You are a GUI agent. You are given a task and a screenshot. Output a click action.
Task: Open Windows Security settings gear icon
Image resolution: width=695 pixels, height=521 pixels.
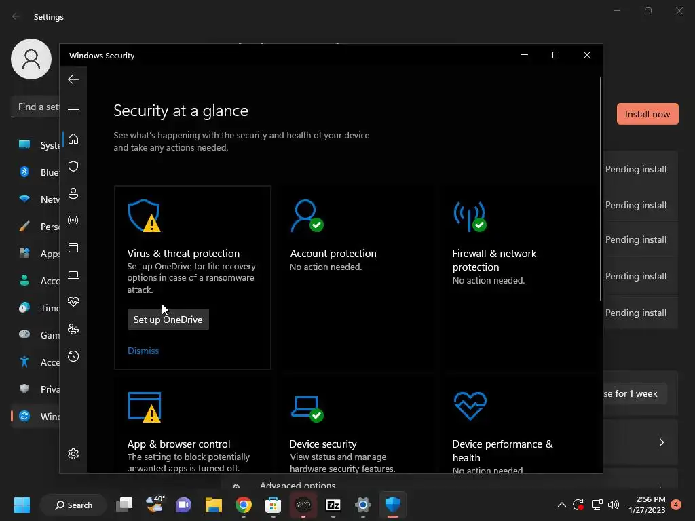[73, 454]
